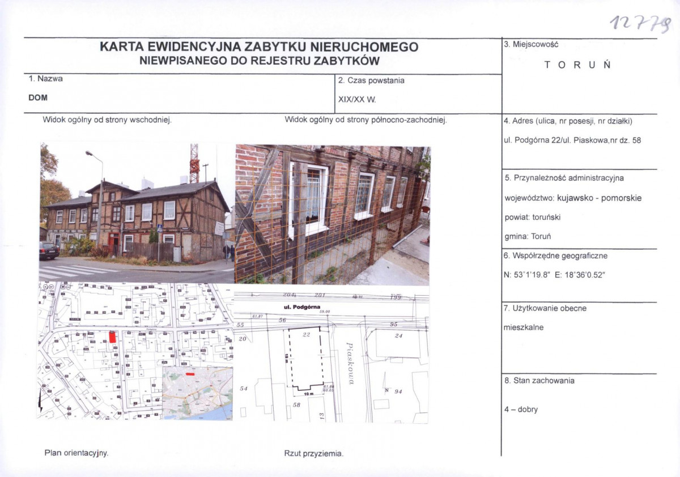
Task: Select the '2. Czas powstania' label
Action: click(371, 80)
